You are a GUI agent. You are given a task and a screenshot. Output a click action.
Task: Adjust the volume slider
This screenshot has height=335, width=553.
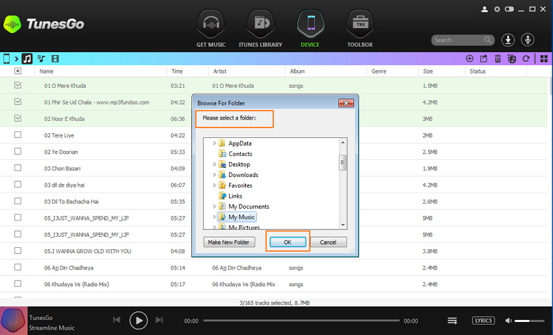(530, 321)
